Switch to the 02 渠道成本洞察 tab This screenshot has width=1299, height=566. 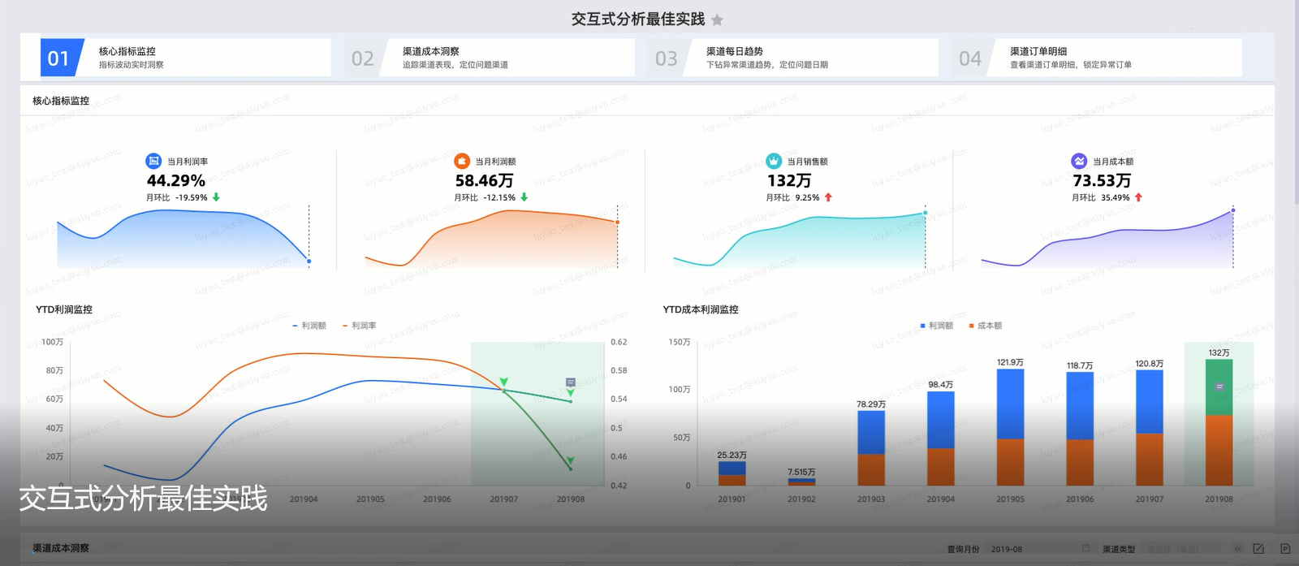489,58
